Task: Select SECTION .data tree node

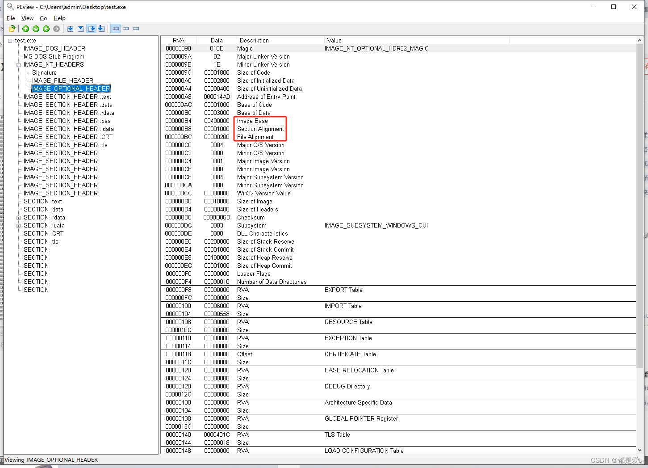Action: point(43,209)
